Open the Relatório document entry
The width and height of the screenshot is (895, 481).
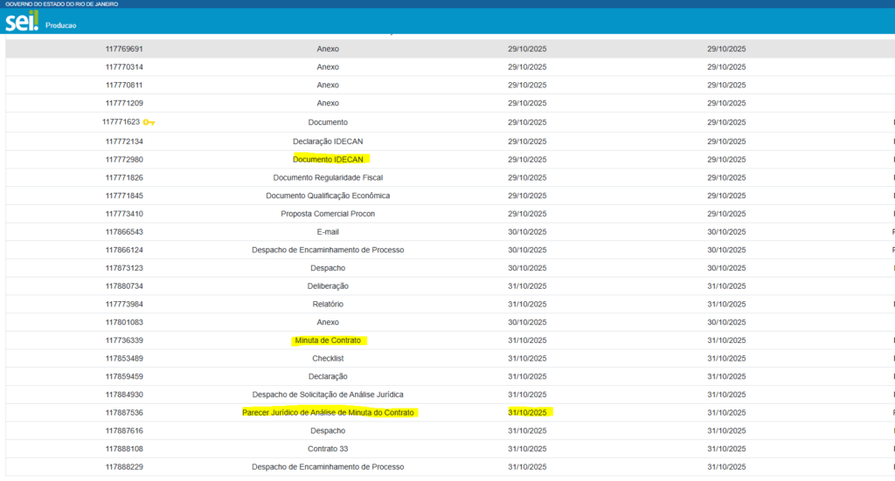point(328,304)
